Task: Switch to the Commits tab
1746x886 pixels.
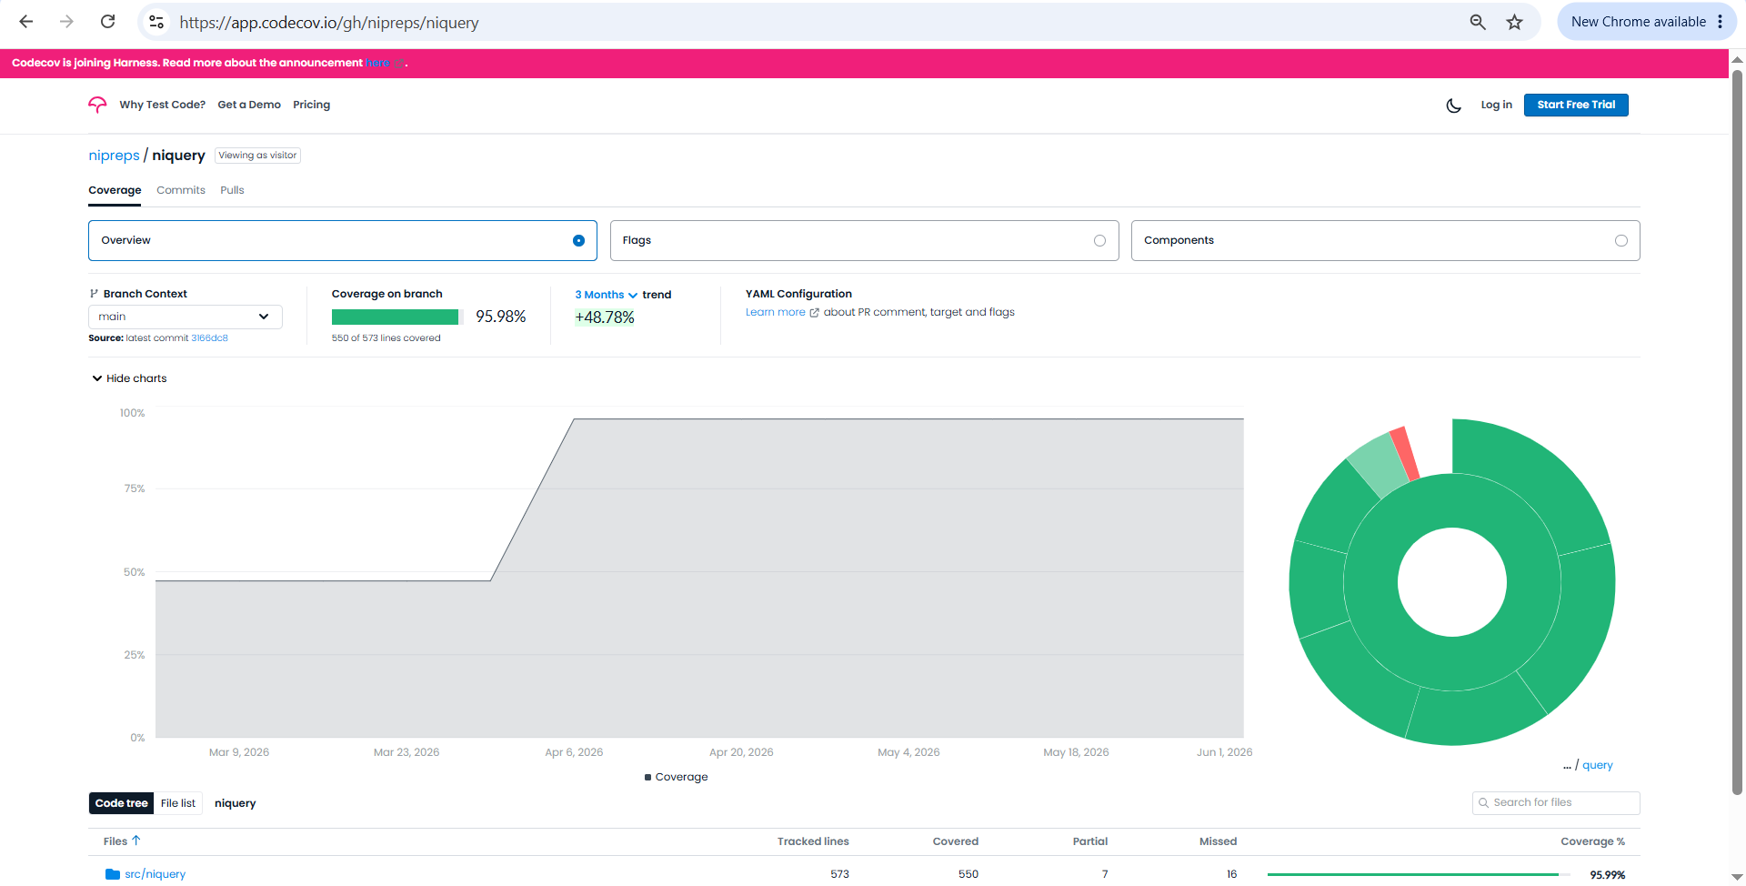Action: (x=181, y=190)
